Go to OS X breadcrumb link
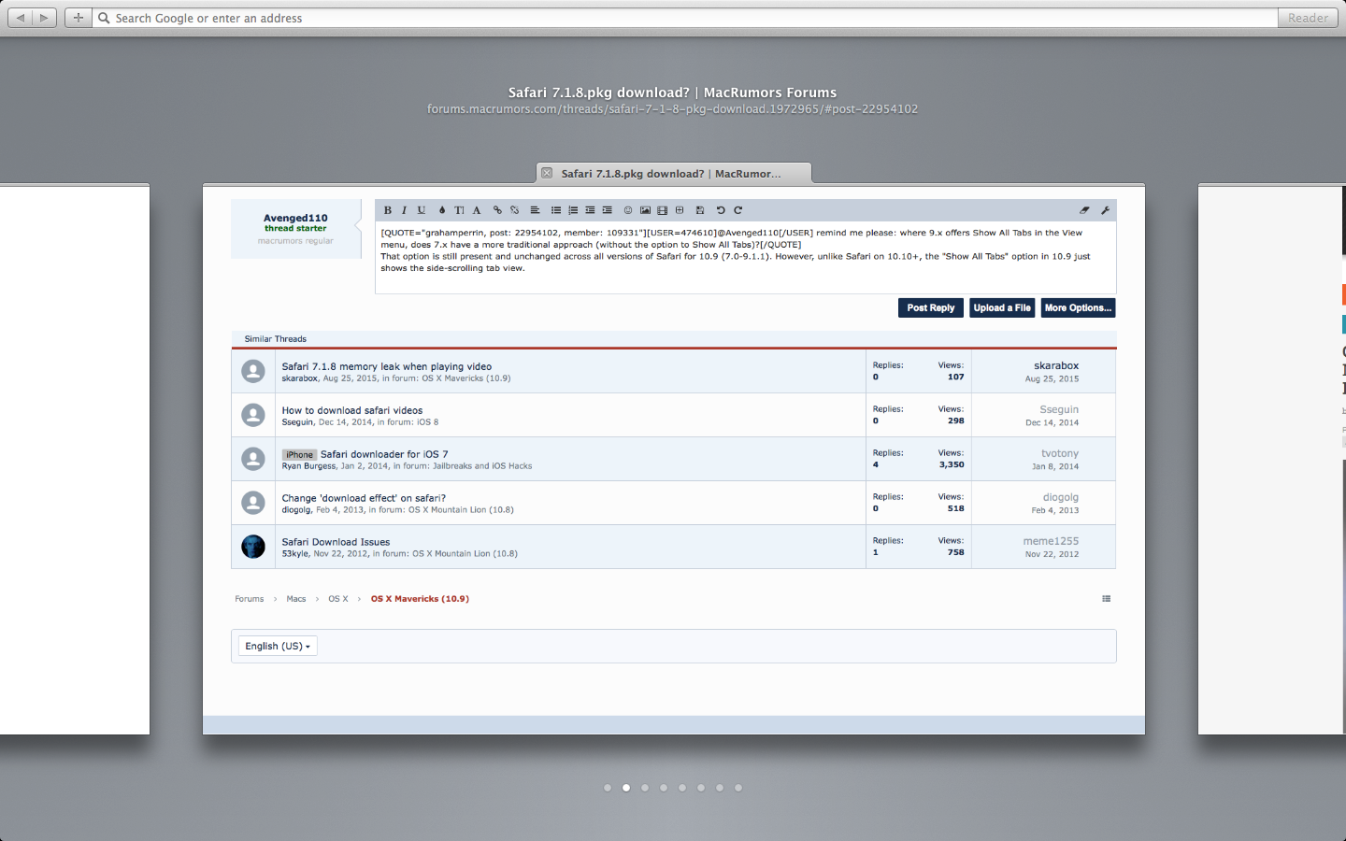This screenshot has width=1346, height=841. pos(337,599)
